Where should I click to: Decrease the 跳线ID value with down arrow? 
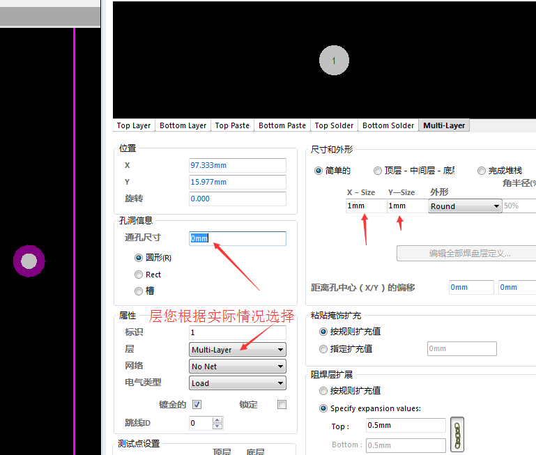pyautogui.click(x=217, y=426)
